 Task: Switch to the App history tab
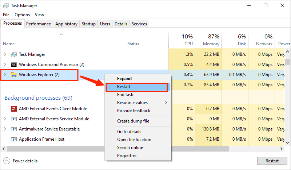point(66,24)
